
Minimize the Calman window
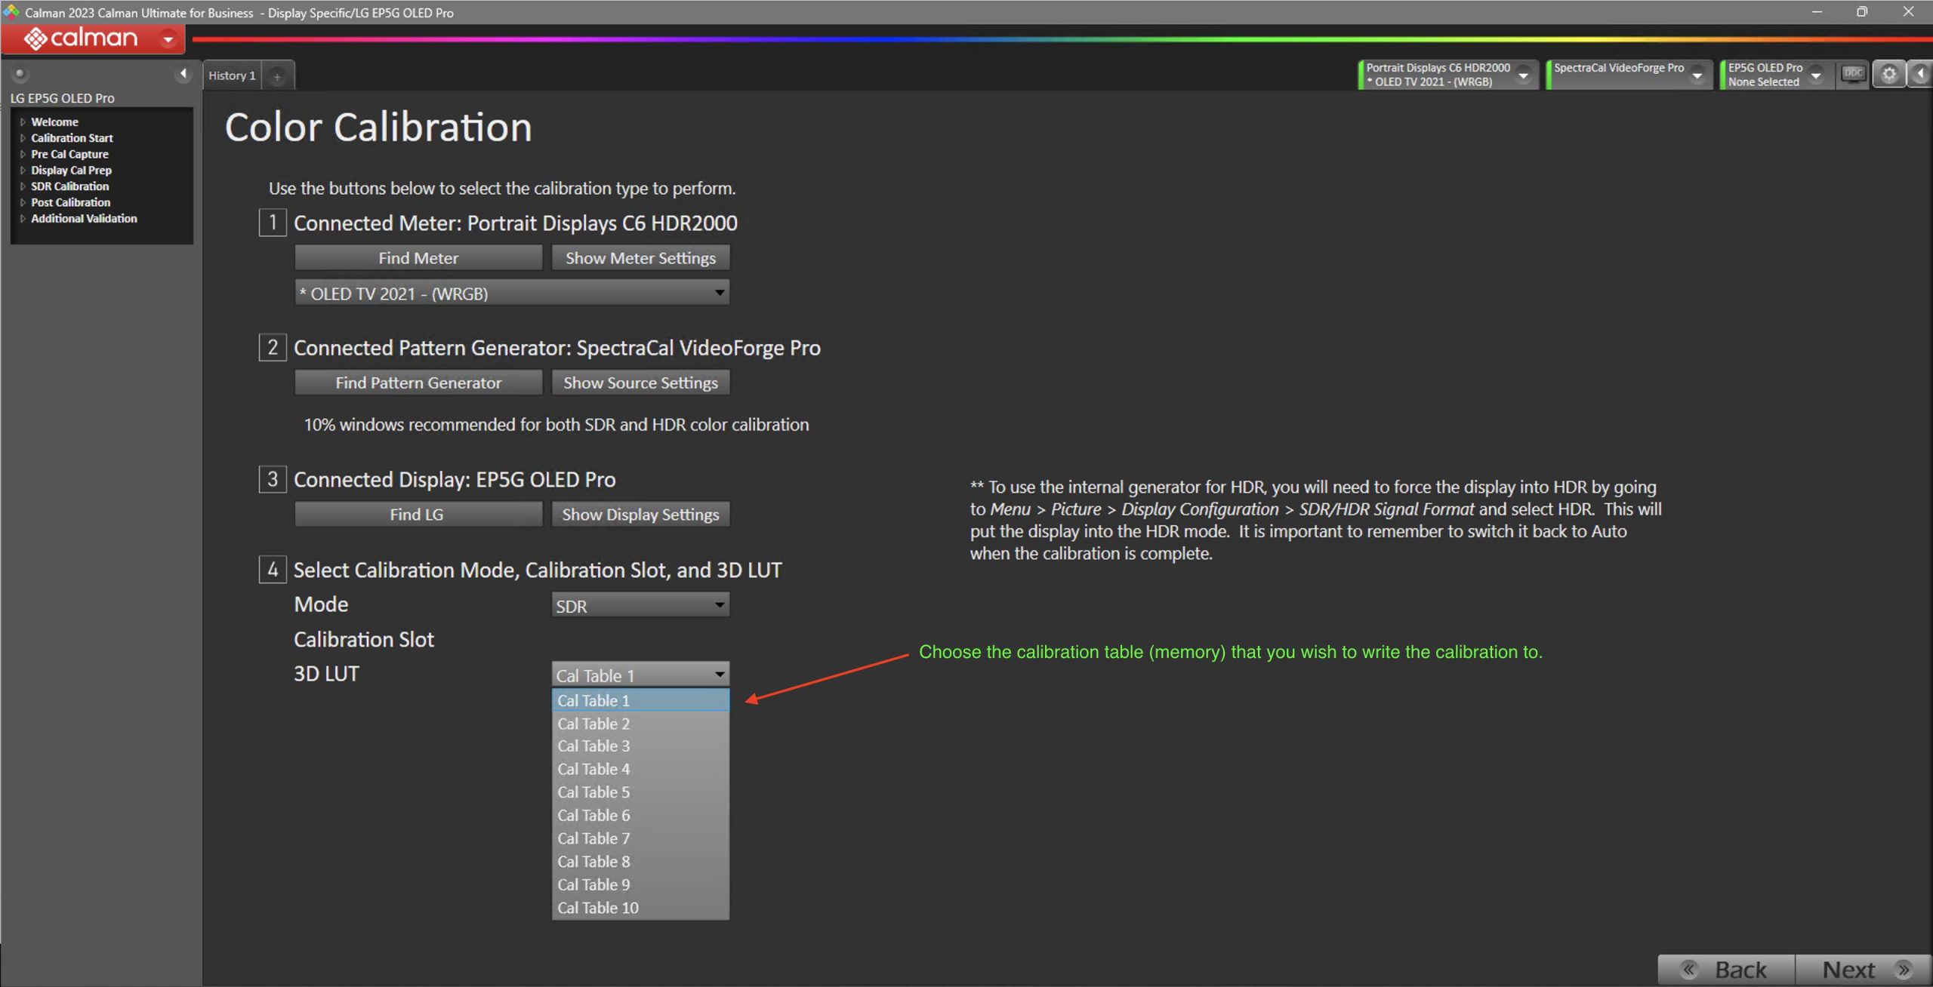coord(1817,11)
